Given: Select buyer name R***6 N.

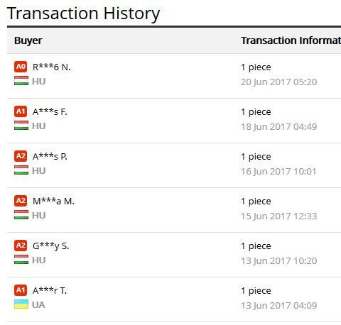Looking at the screenshot, I should (51, 67).
